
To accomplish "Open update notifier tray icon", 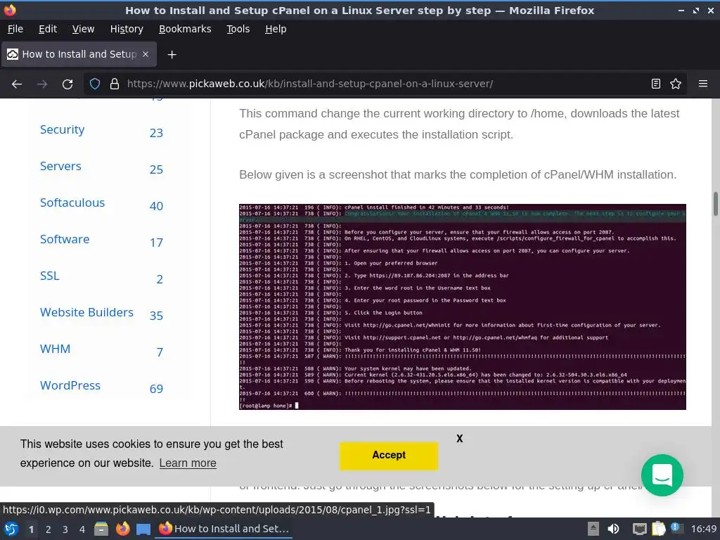I will coord(677,528).
